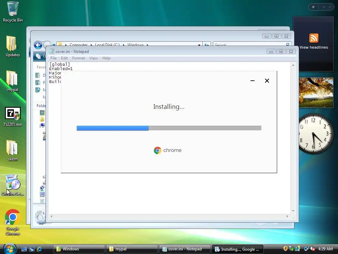Click Notepad vertical scrollbar down arrow
The height and width of the screenshot is (254, 338).
coord(293,211)
